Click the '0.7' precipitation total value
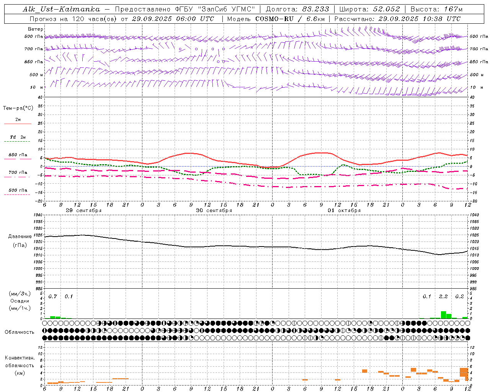This screenshot has height=392, width=490. click(52, 296)
